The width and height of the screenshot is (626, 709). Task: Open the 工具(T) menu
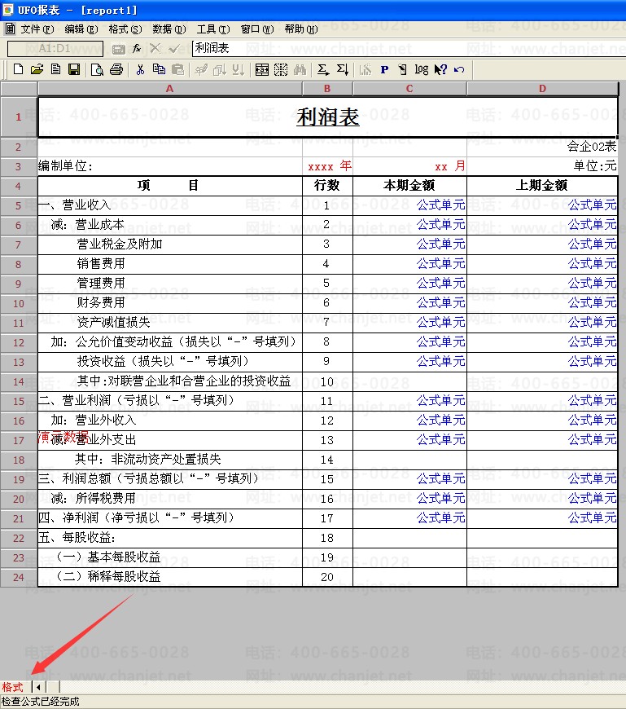click(213, 29)
